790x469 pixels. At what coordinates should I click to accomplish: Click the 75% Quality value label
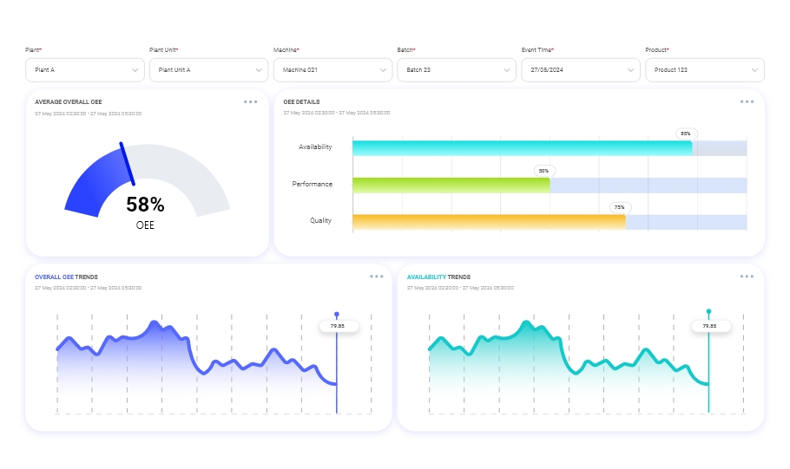click(x=619, y=207)
